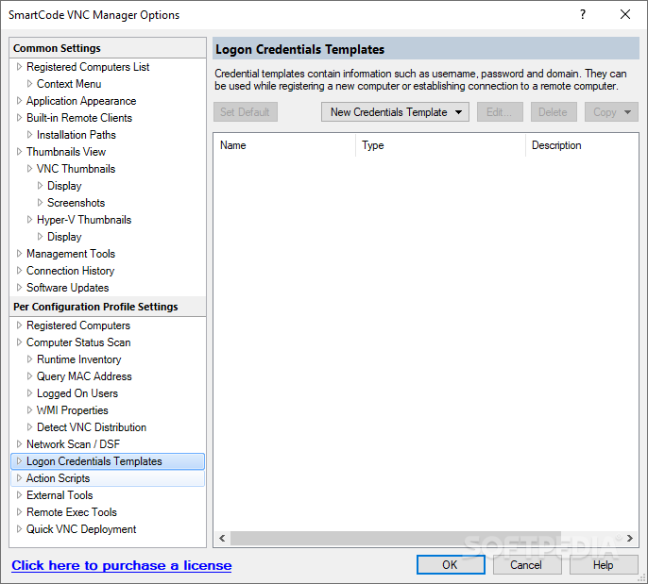Expand arrow beside Registered Computers List
The image size is (648, 584).
tap(19, 66)
